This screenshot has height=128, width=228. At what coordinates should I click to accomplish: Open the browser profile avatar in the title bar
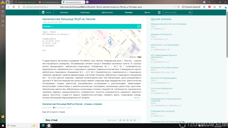[204, 2]
